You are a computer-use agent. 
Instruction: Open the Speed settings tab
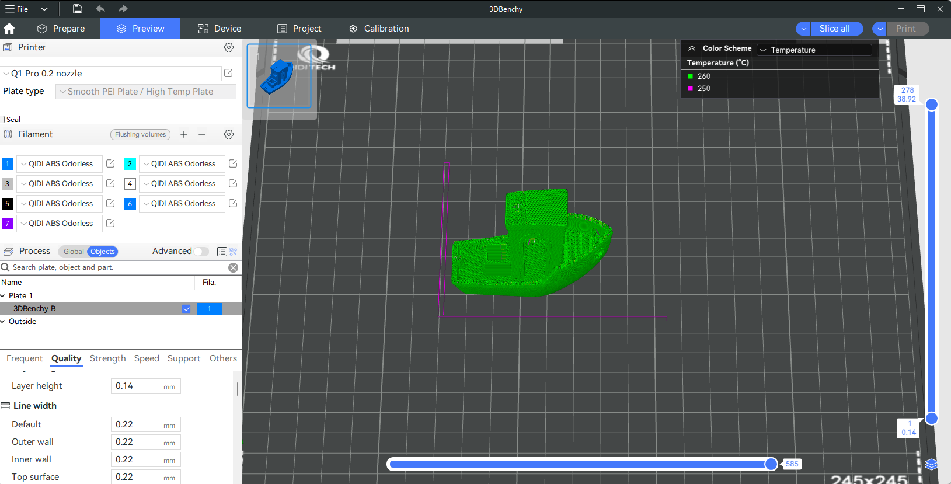tap(147, 358)
